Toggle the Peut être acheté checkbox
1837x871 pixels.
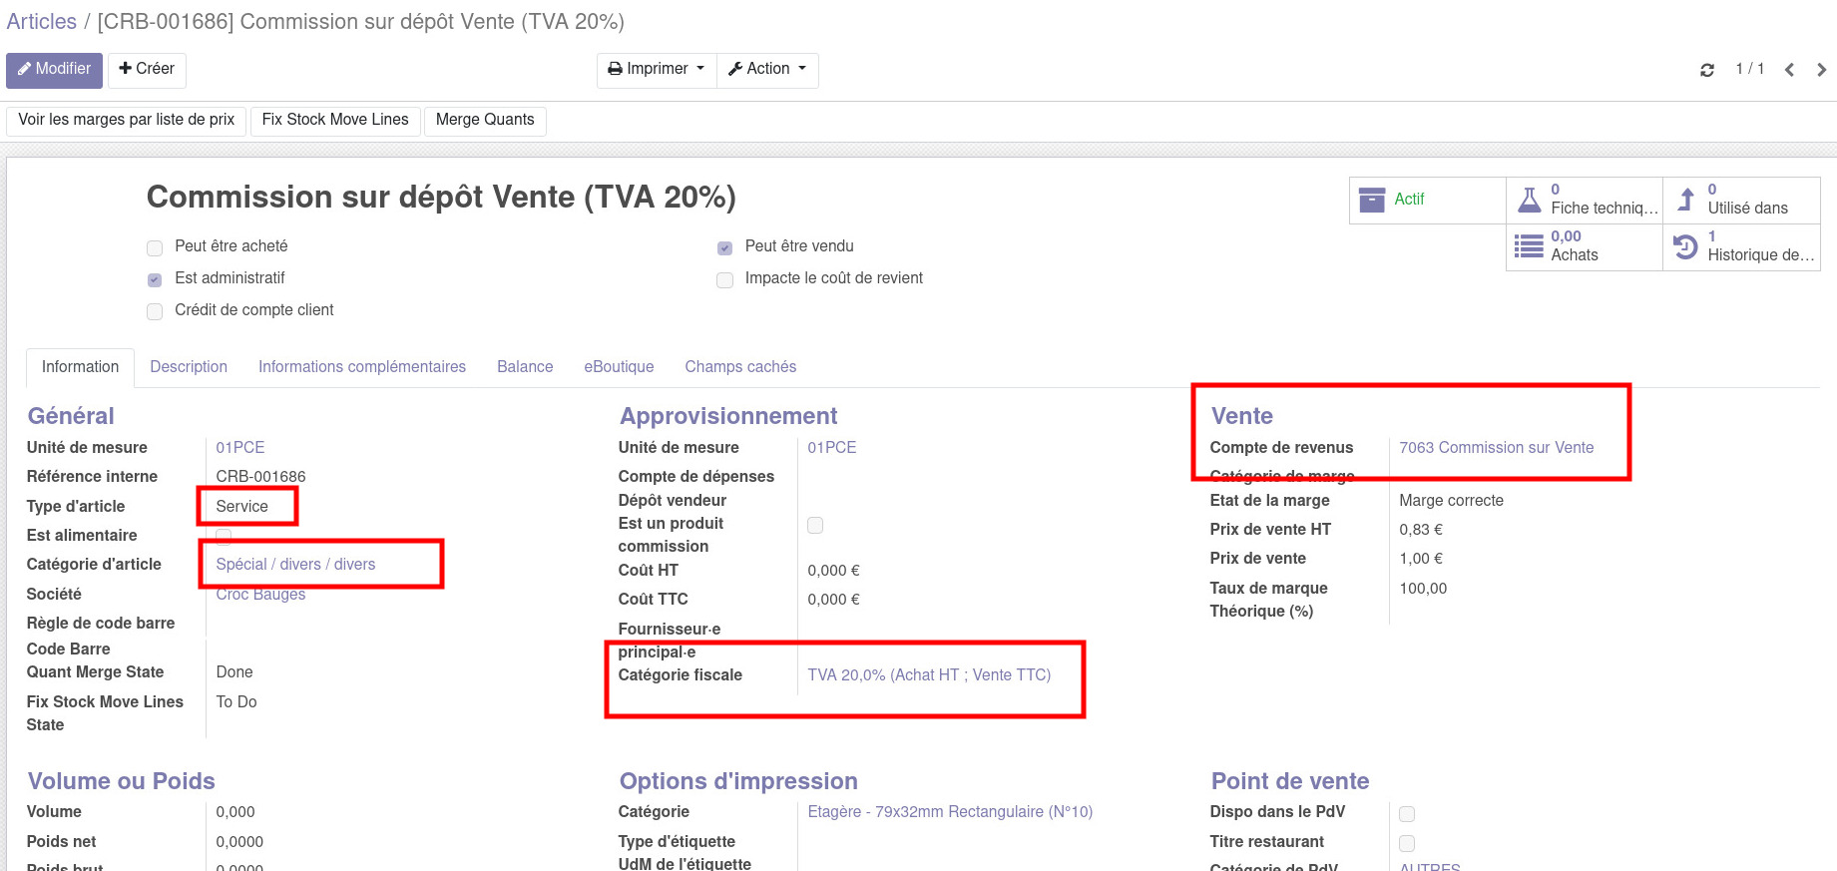click(155, 248)
